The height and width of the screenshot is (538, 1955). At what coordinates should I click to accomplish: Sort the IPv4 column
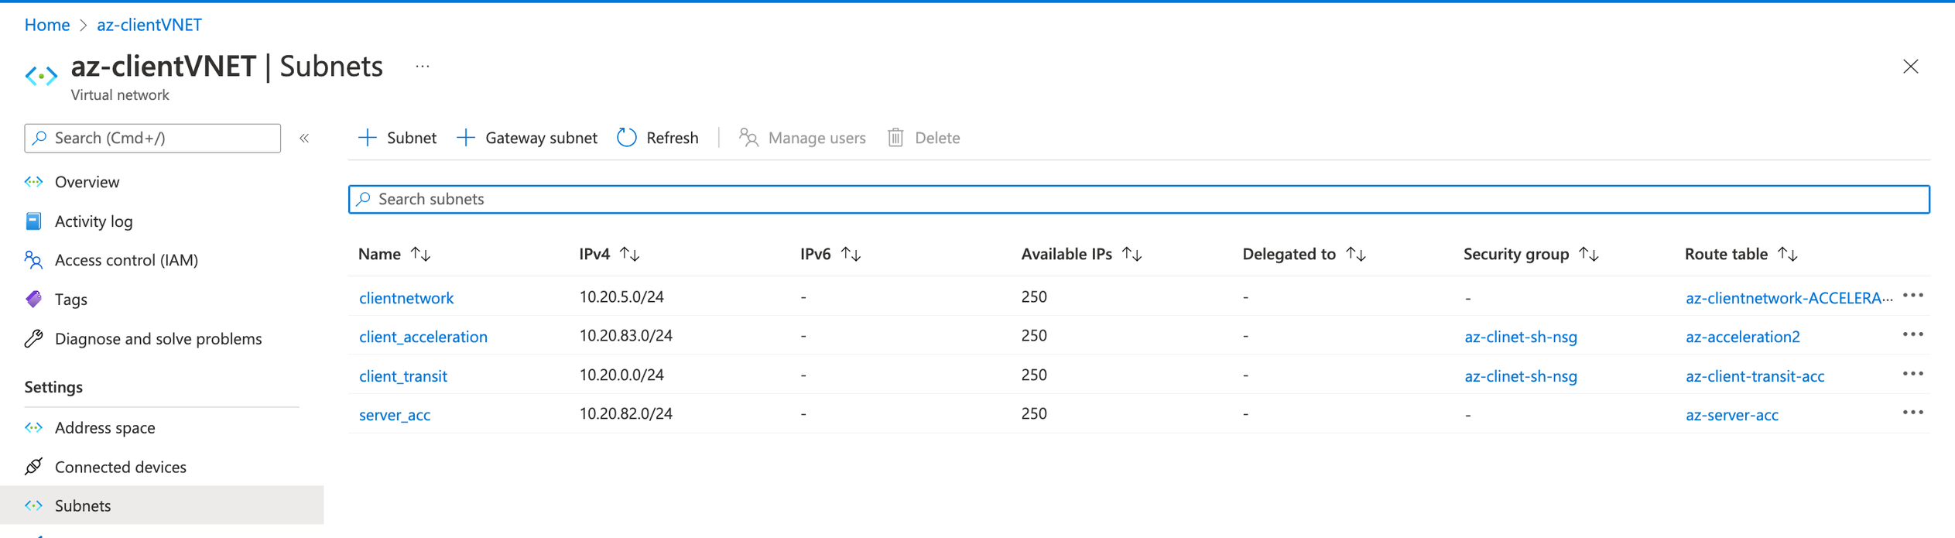pos(630,254)
